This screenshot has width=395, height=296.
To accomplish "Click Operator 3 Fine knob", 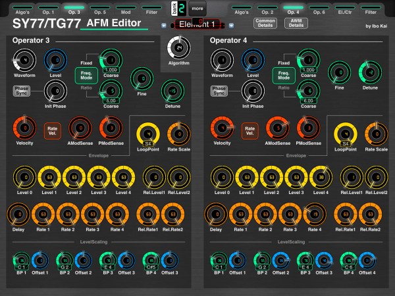I will click(x=142, y=78).
